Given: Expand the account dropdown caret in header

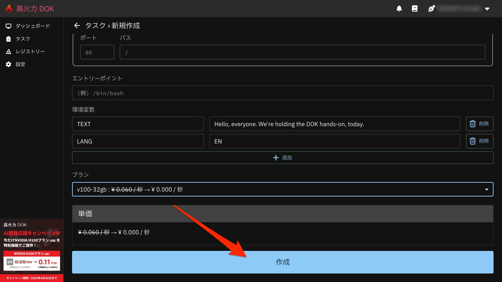Looking at the screenshot, I should [x=487, y=9].
